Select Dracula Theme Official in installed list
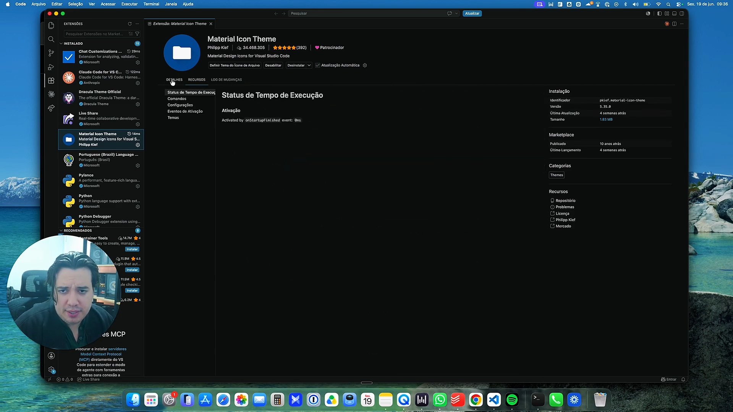 click(101, 98)
